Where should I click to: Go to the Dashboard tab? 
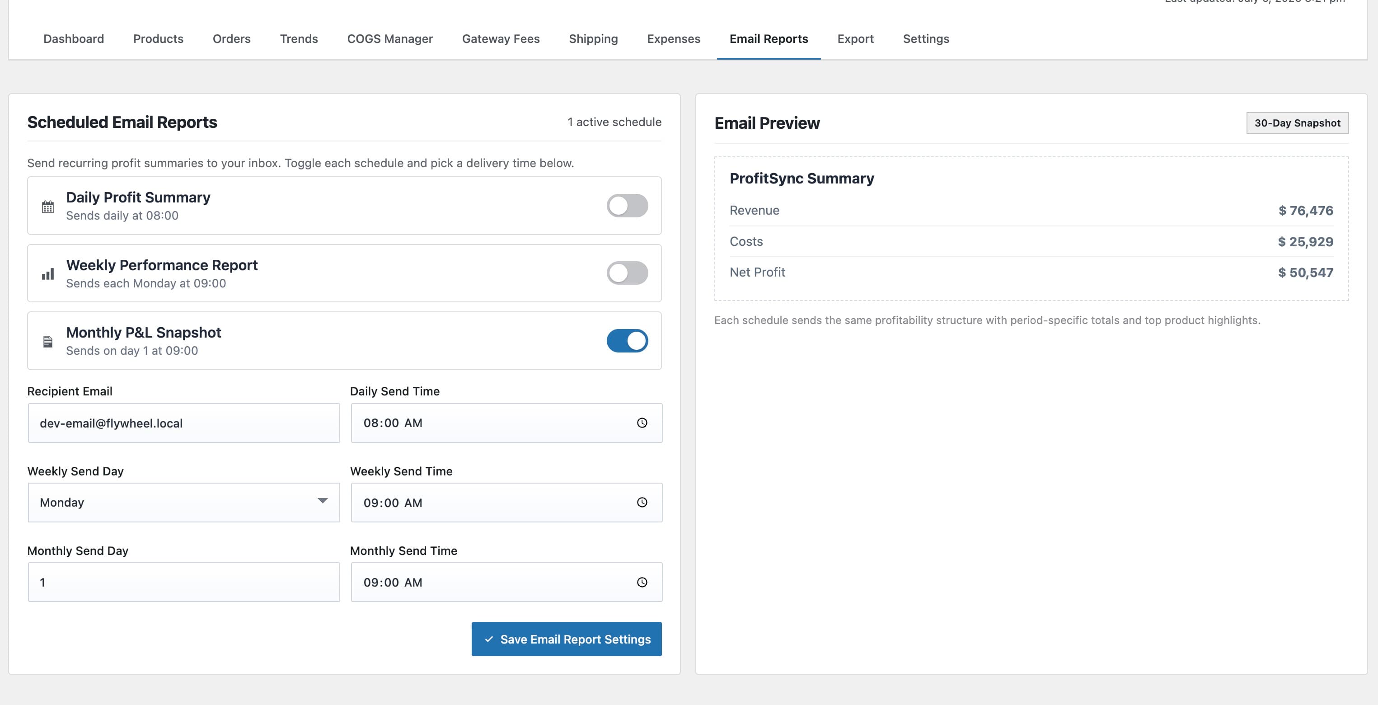(74, 38)
